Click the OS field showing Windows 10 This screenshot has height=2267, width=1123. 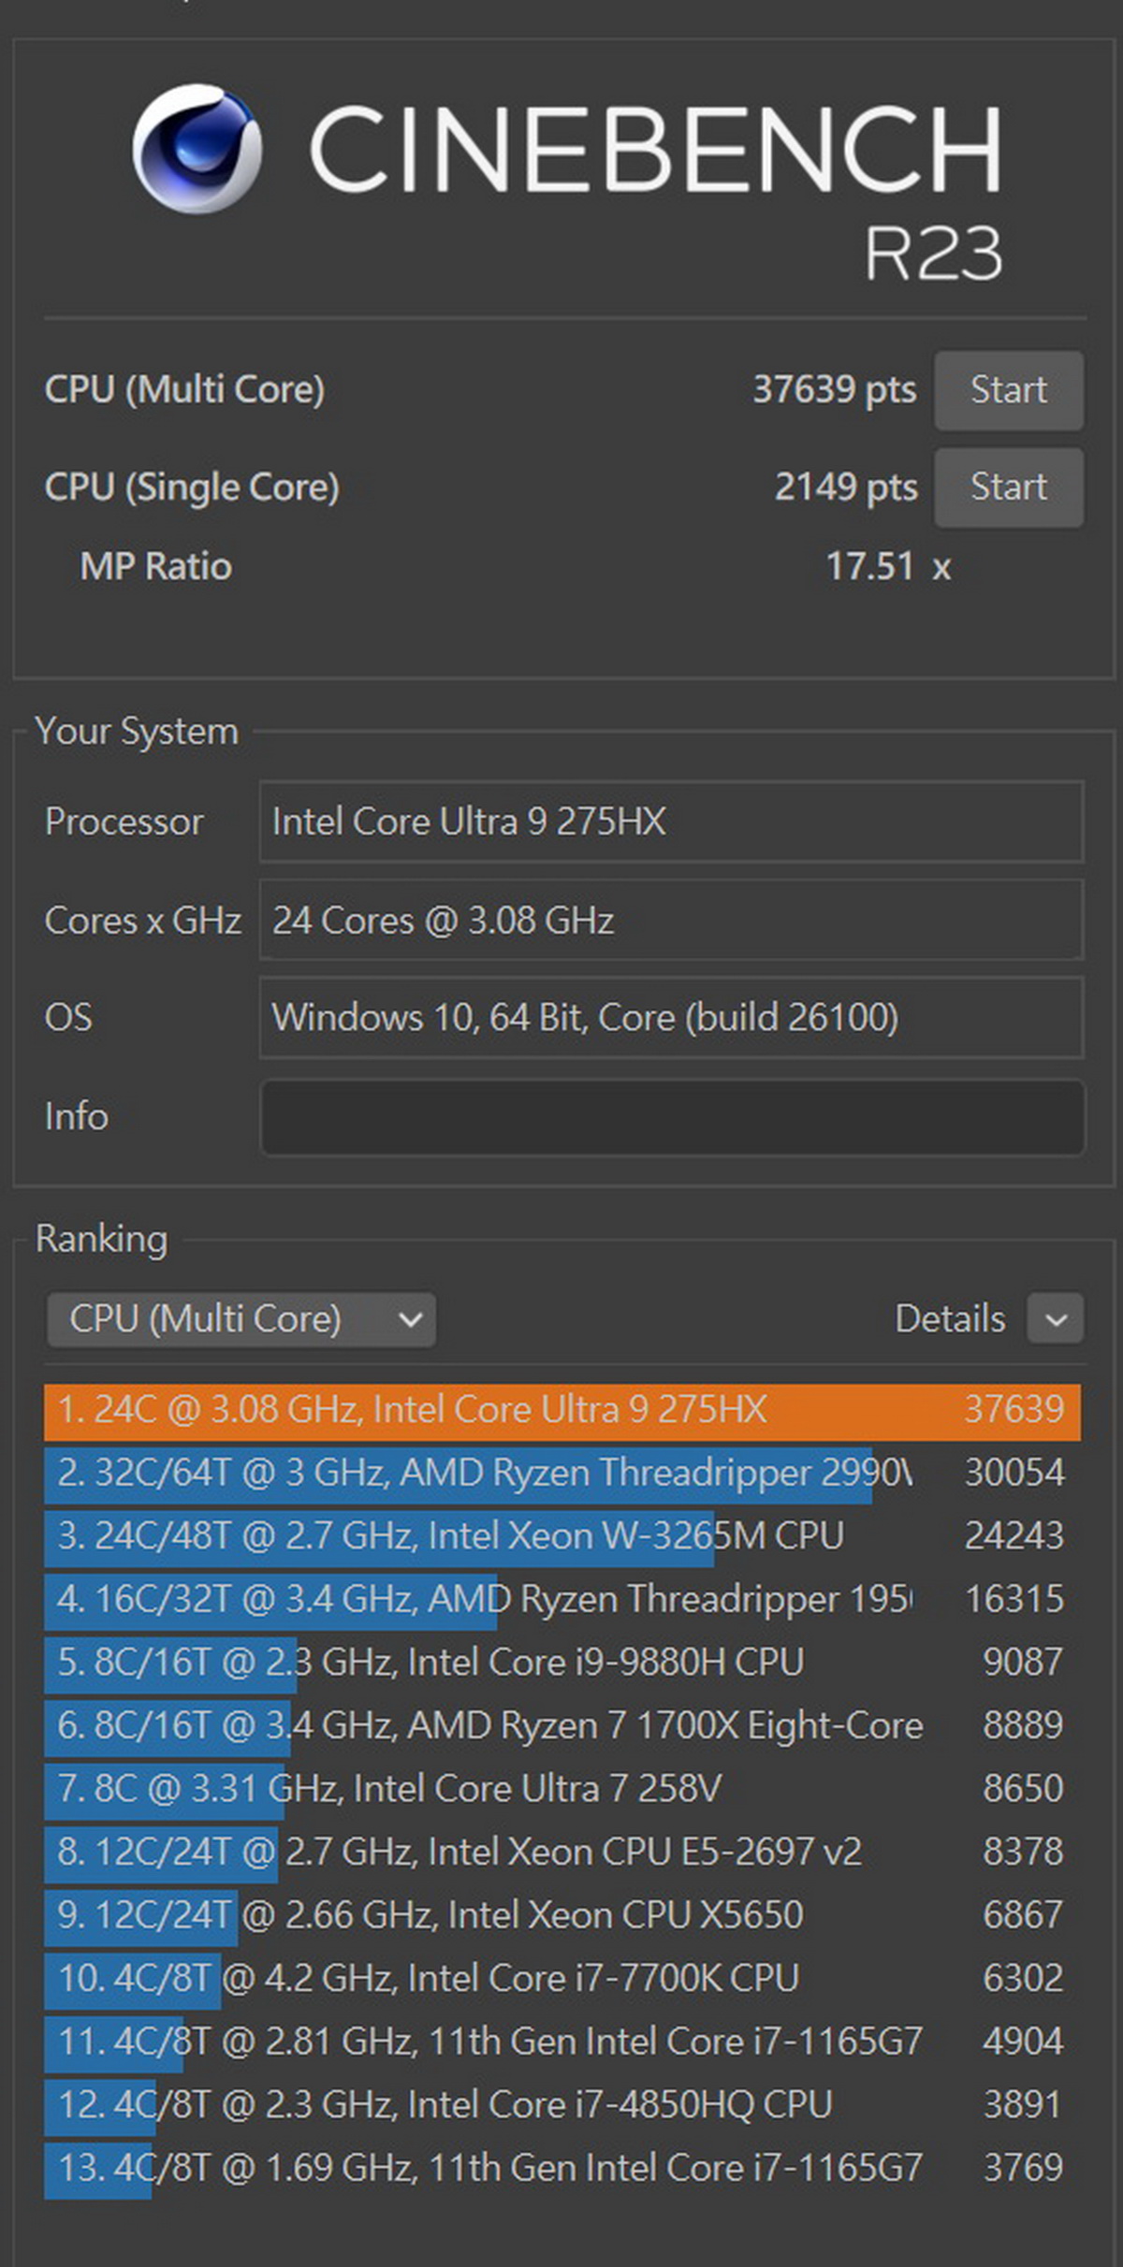click(672, 1018)
